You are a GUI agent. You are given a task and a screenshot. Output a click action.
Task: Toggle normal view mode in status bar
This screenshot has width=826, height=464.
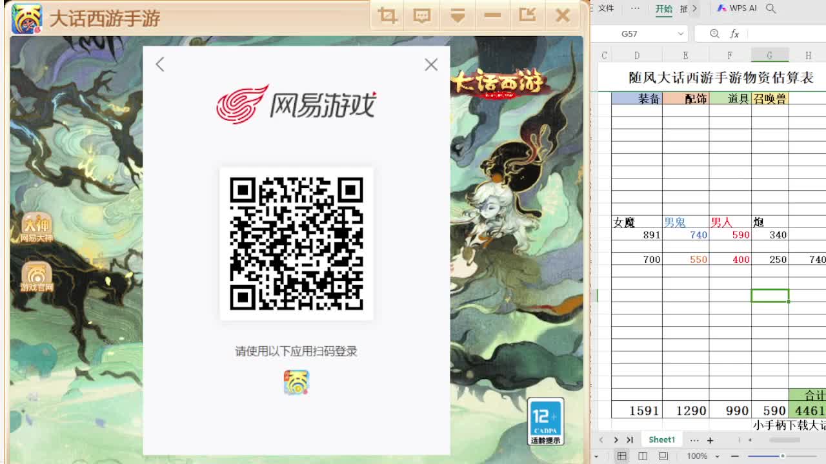[621, 456]
